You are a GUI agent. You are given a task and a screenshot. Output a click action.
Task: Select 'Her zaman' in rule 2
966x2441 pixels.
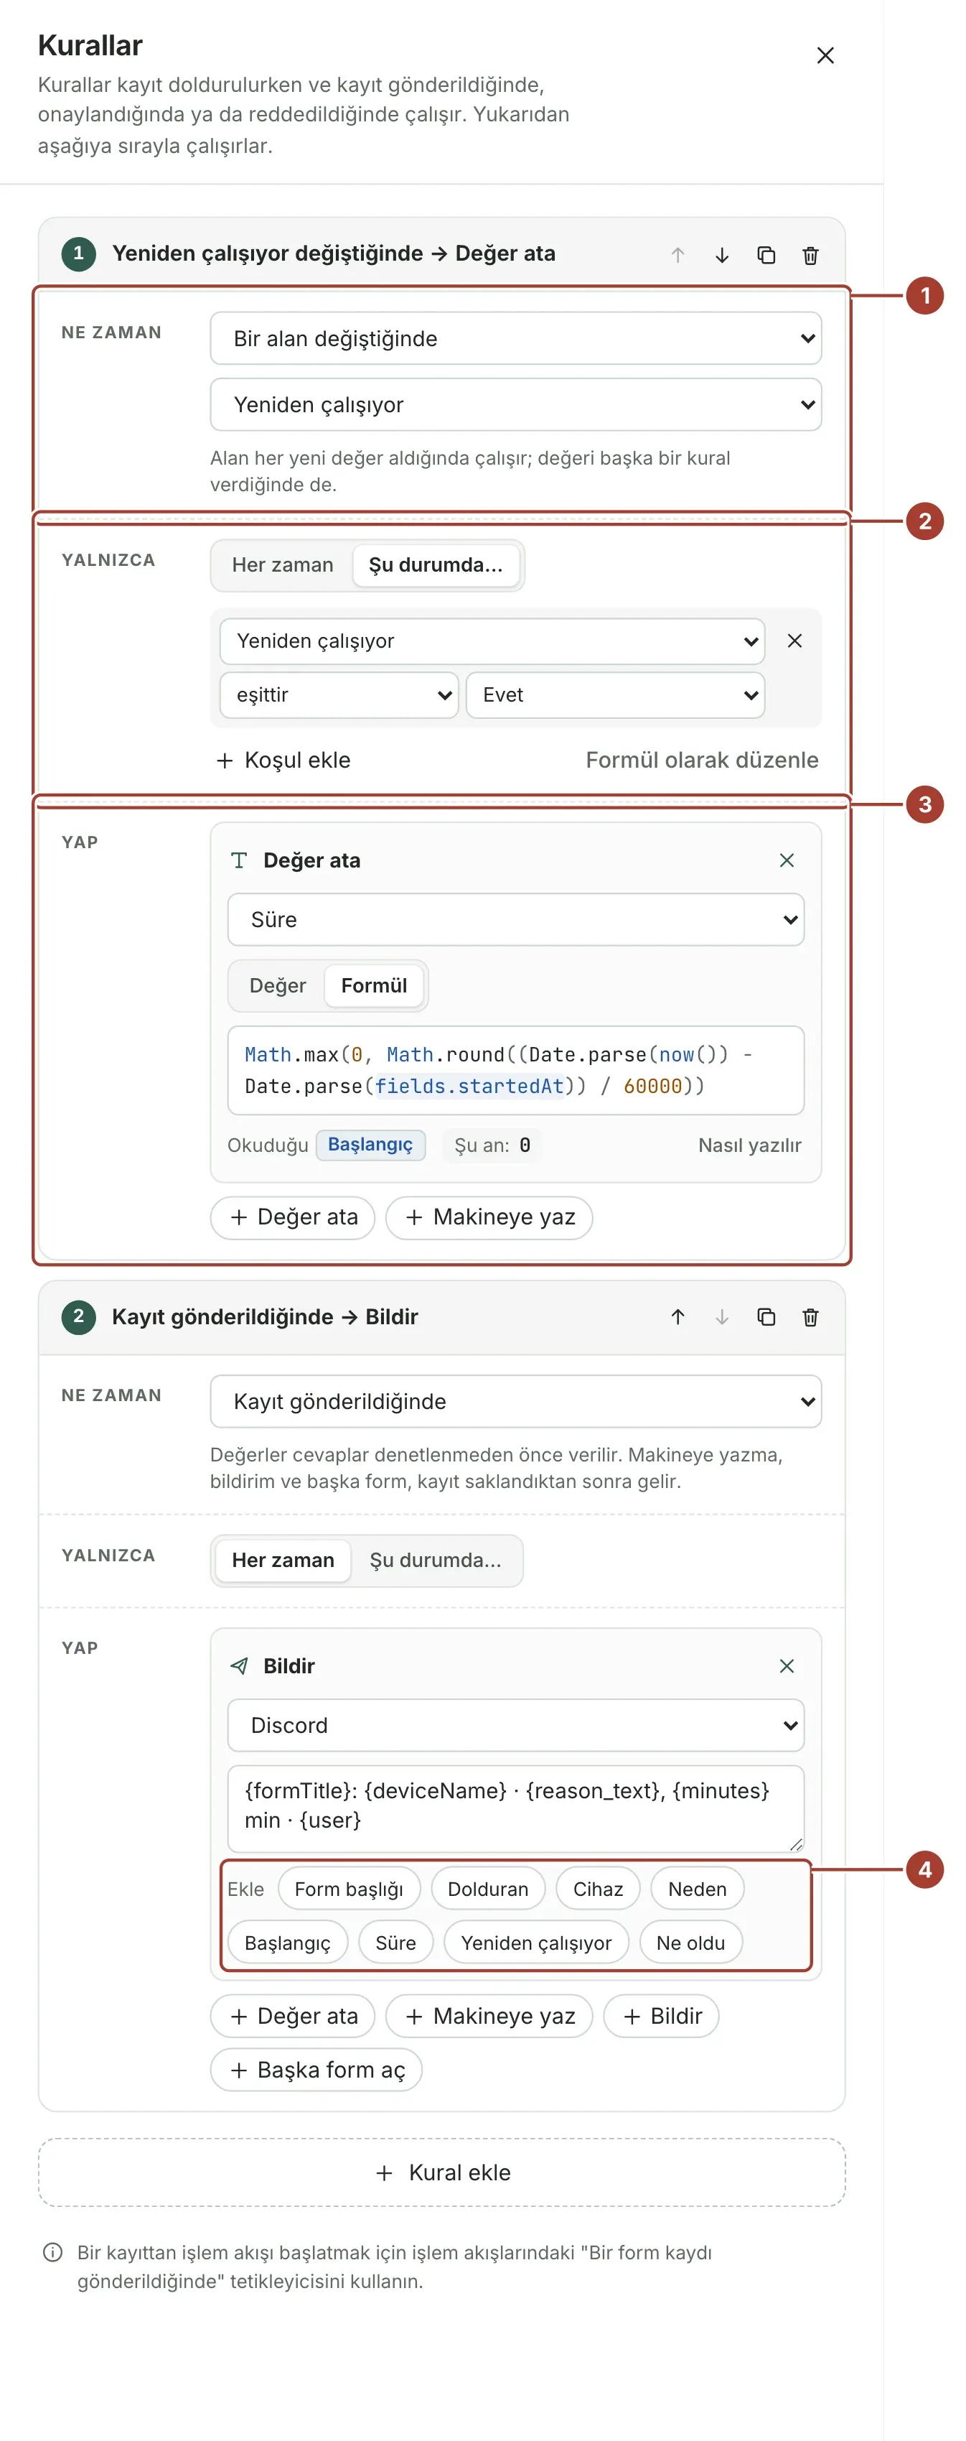point(282,1561)
